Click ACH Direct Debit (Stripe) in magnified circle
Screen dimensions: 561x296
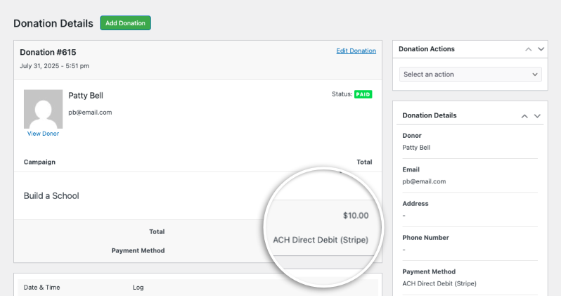tap(321, 240)
